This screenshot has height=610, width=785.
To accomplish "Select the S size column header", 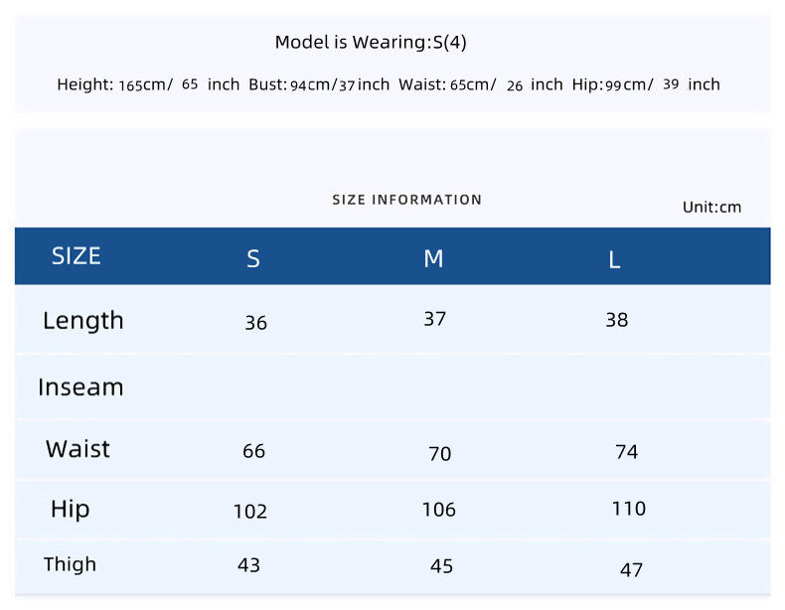I will [x=253, y=258].
